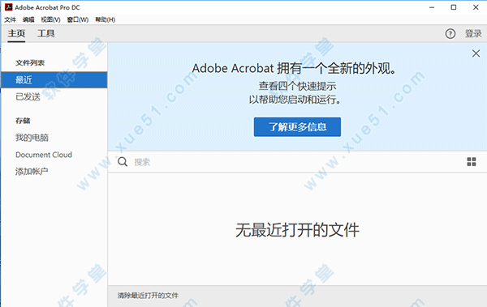The width and height of the screenshot is (487, 307).
Task: Close the Acrobat Pro DC window
Action: (476, 7)
